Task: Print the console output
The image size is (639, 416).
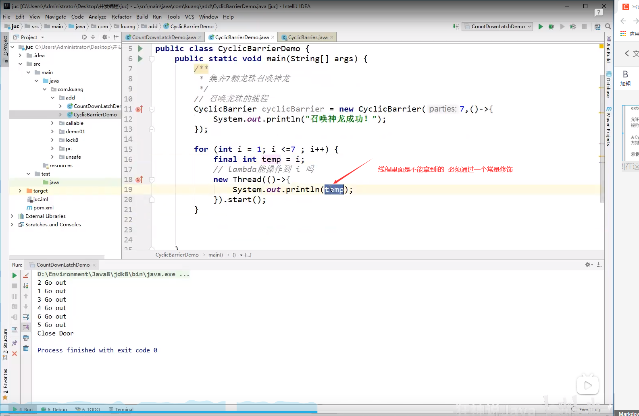Action: click(x=26, y=338)
